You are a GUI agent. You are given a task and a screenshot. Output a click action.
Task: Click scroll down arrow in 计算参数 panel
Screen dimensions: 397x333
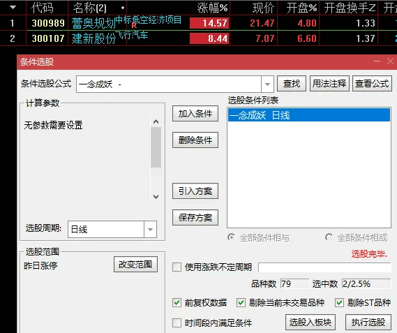(156, 197)
